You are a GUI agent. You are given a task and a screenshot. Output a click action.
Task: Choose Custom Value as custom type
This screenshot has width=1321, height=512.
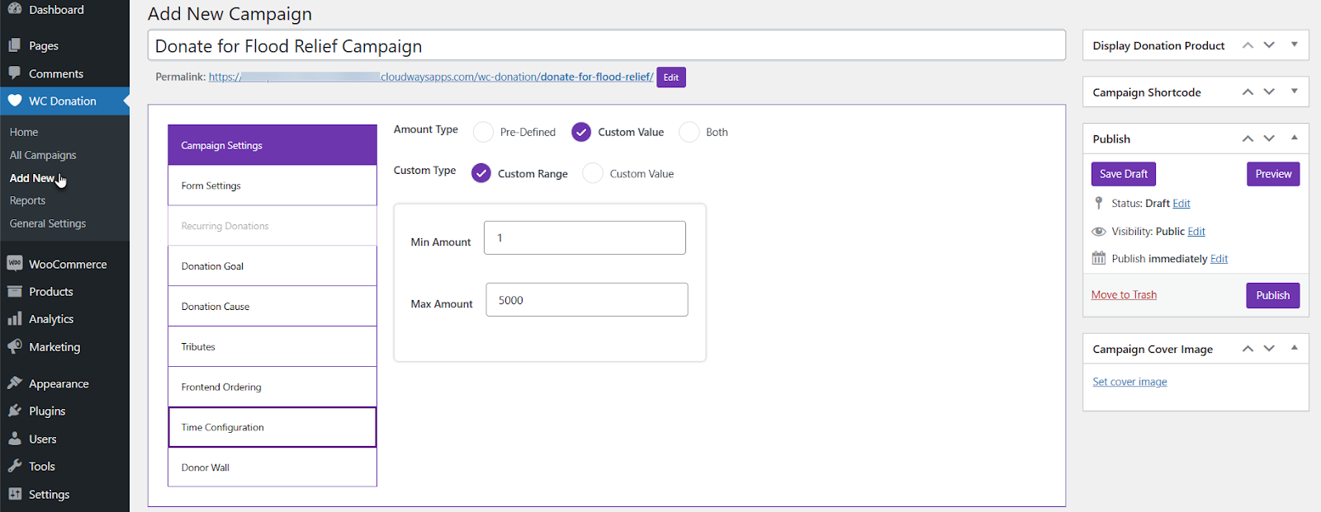[593, 173]
